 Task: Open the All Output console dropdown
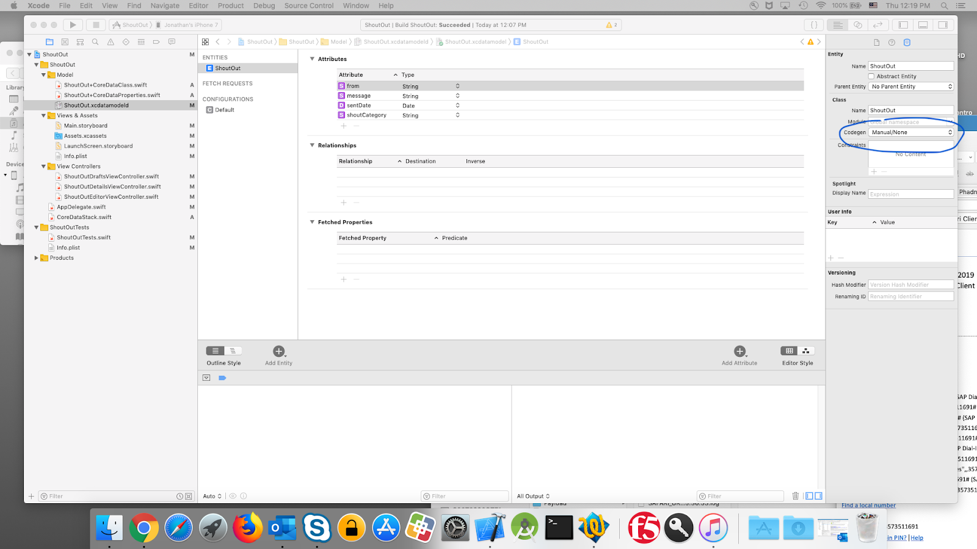534,496
